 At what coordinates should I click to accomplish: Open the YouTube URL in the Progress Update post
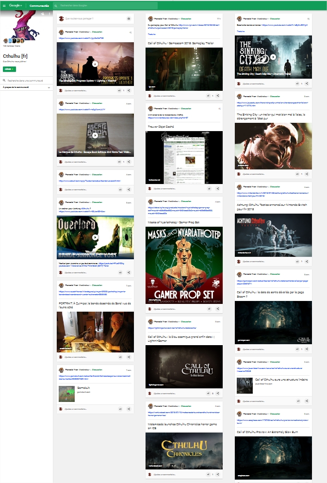pos(82,38)
